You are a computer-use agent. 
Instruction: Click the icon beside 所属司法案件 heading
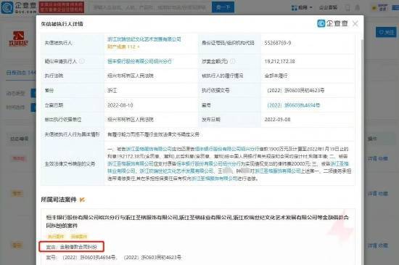pyautogui.click(x=82, y=200)
